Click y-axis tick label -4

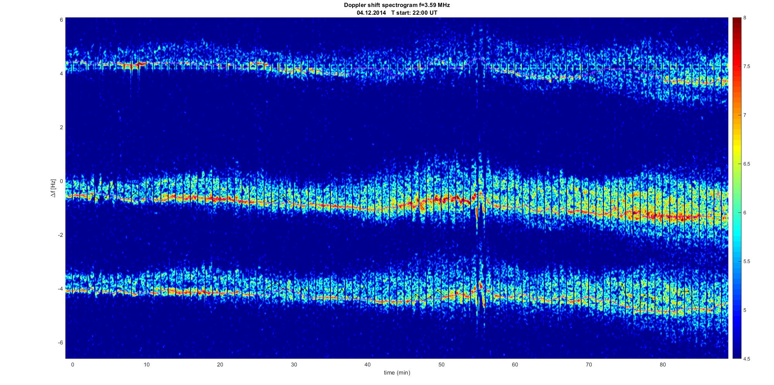click(60, 289)
